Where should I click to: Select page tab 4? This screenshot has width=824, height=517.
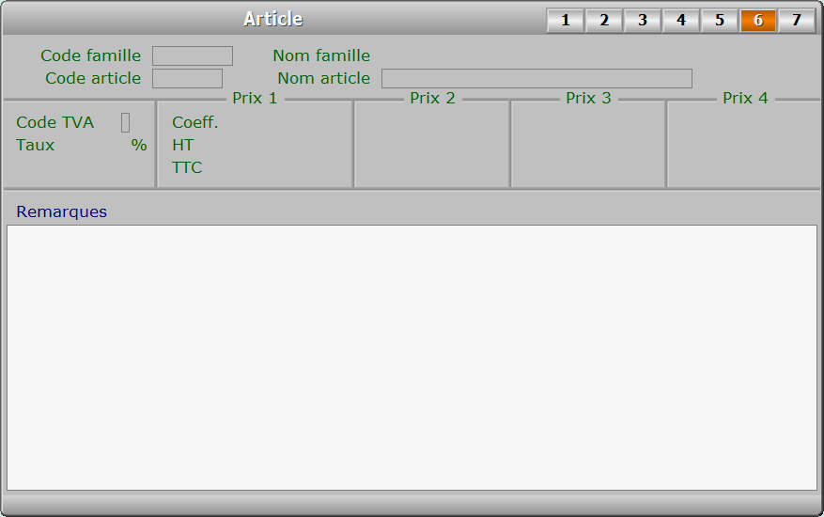681,21
